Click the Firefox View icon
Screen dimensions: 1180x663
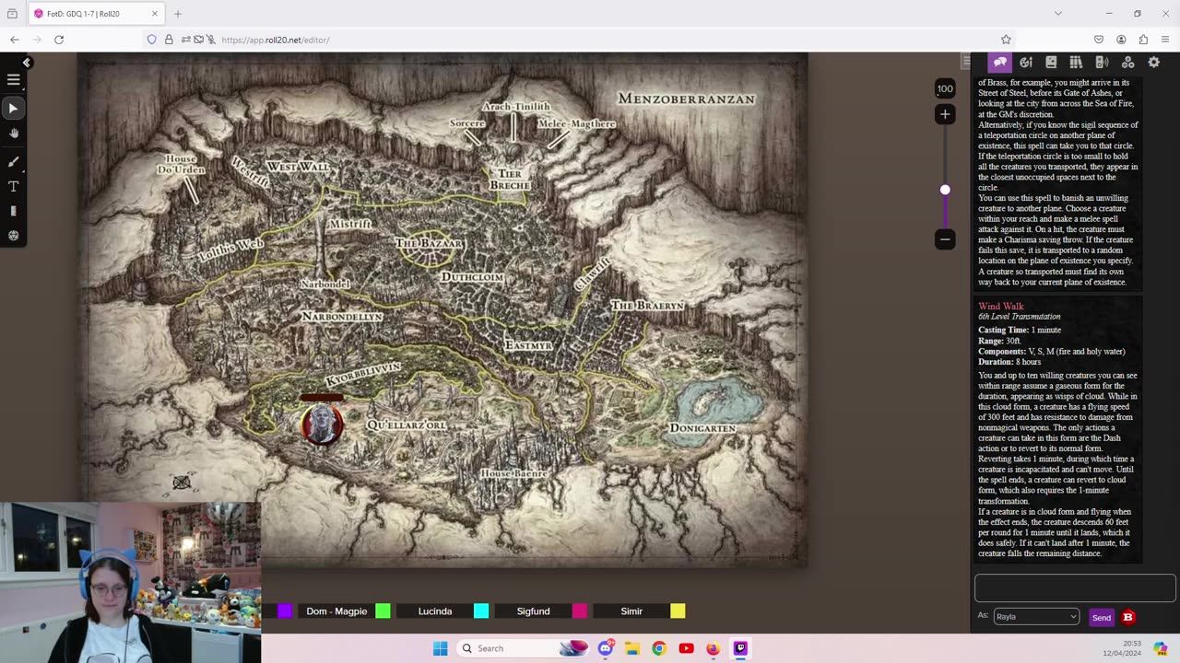click(12, 14)
